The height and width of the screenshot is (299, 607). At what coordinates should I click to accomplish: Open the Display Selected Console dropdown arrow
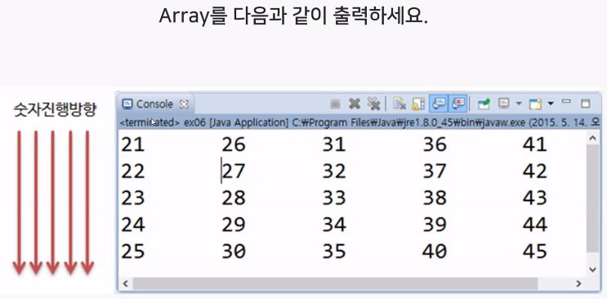519,103
